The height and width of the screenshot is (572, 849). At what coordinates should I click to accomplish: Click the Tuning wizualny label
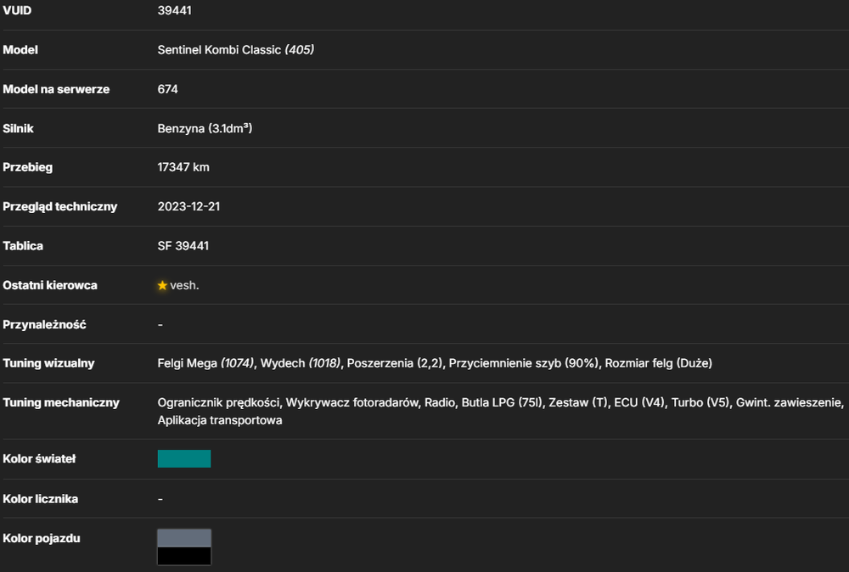pyautogui.click(x=48, y=363)
